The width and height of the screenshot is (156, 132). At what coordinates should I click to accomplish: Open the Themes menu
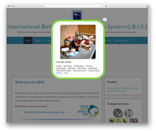pyautogui.click(x=38, y=41)
